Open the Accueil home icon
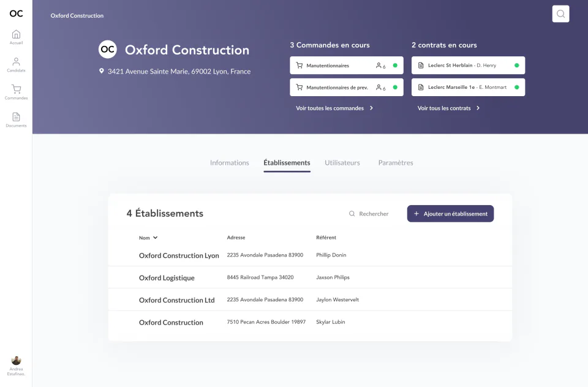Screen dimensions: 588x387 (x=16, y=34)
